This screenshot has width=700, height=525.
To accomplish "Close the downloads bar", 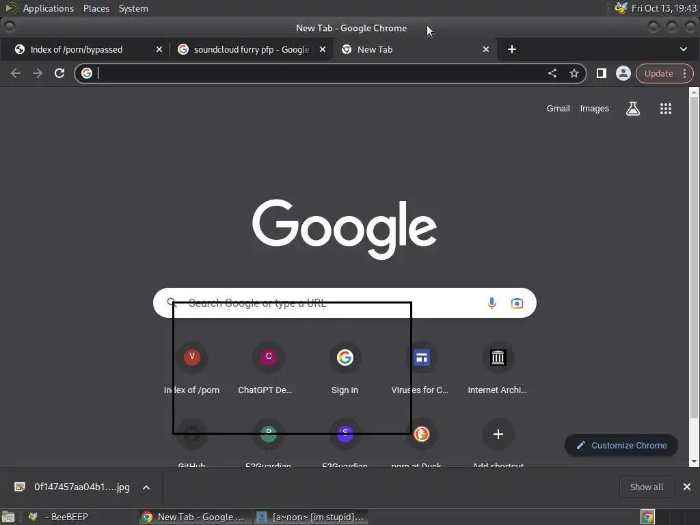I will pyautogui.click(x=687, y=487).
